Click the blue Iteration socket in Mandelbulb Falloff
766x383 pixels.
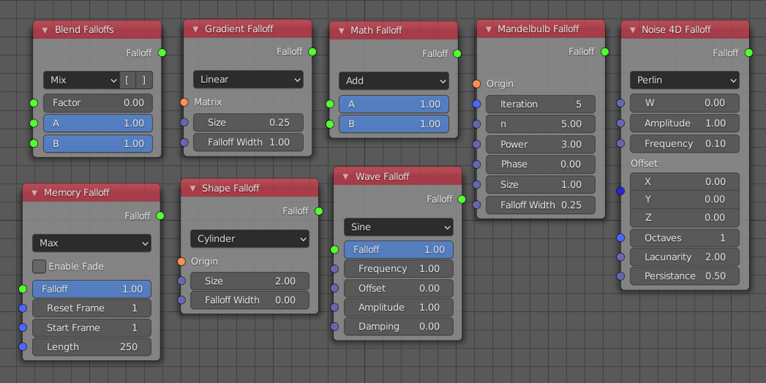point(476,104)
